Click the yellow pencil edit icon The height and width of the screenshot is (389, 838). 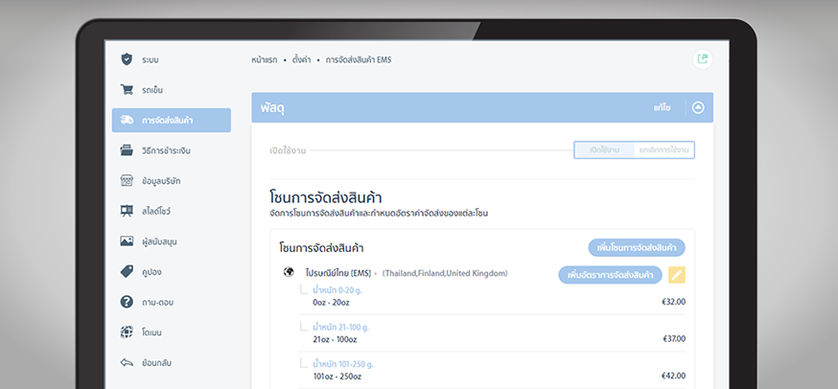click(677, 275)
